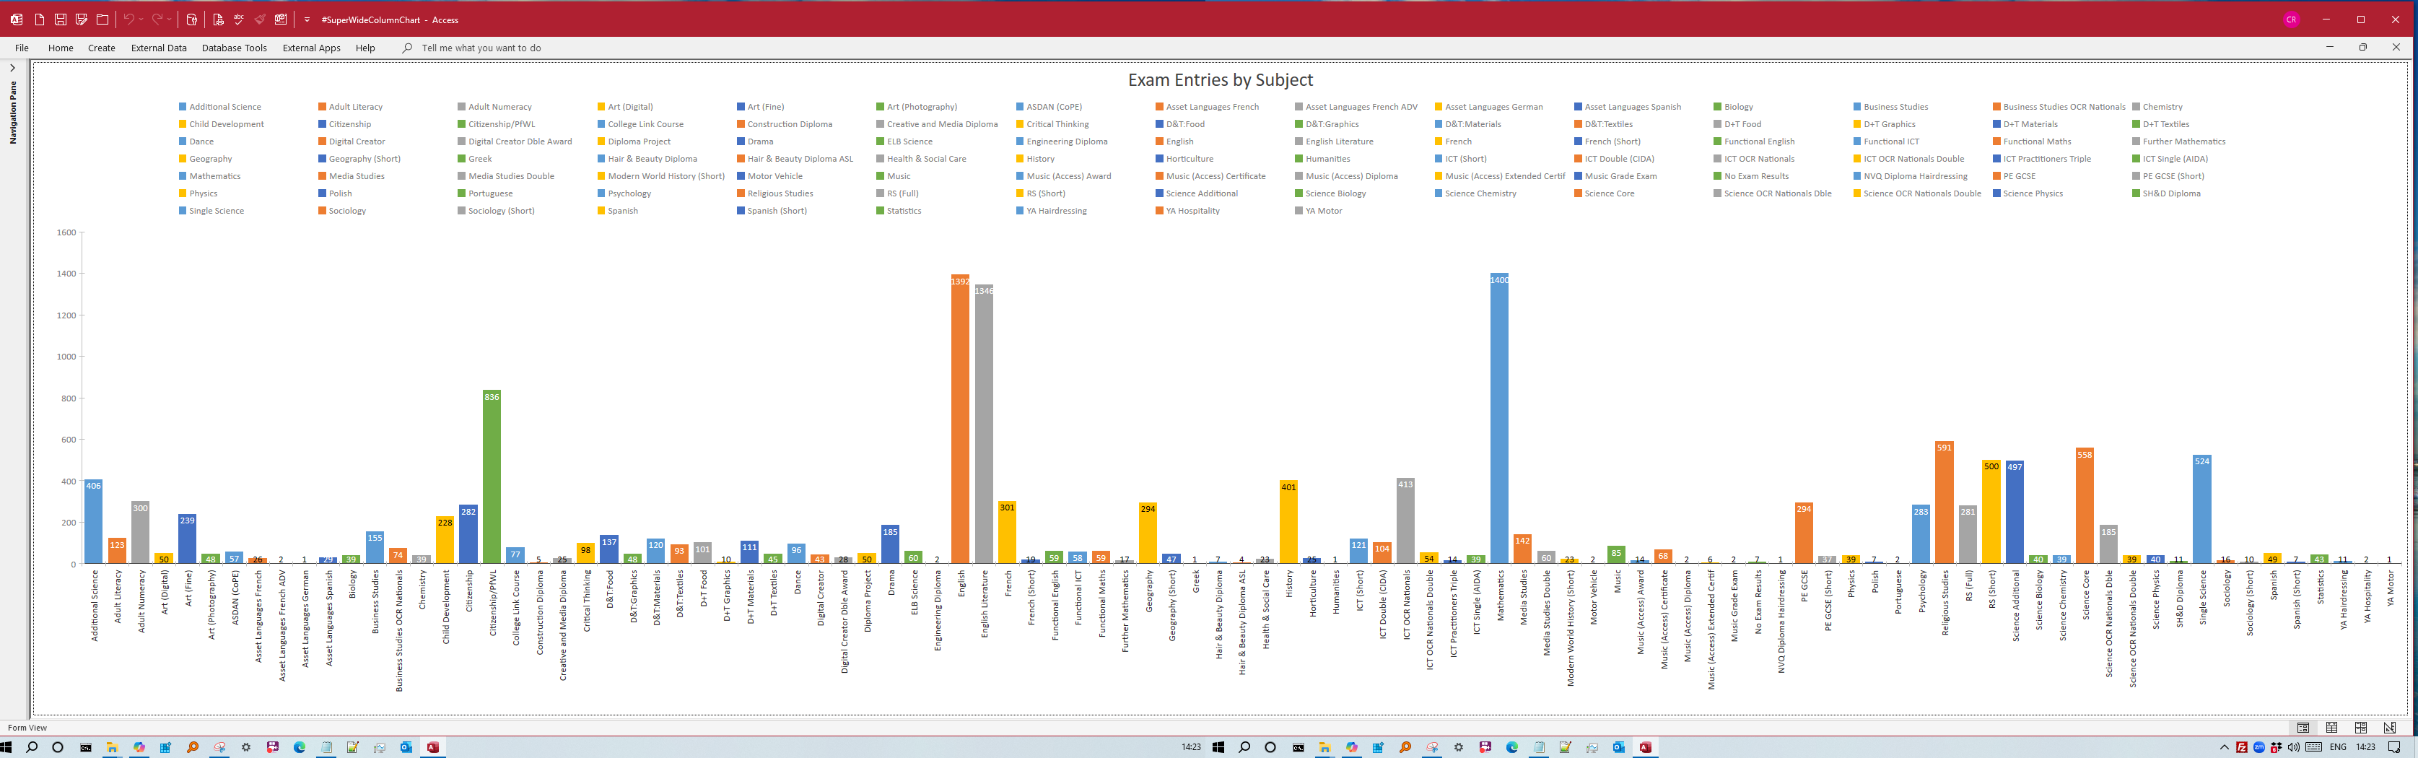Run the abc Spelling check icon
This screenshot has width=2418, height=758.
[238, 19]
